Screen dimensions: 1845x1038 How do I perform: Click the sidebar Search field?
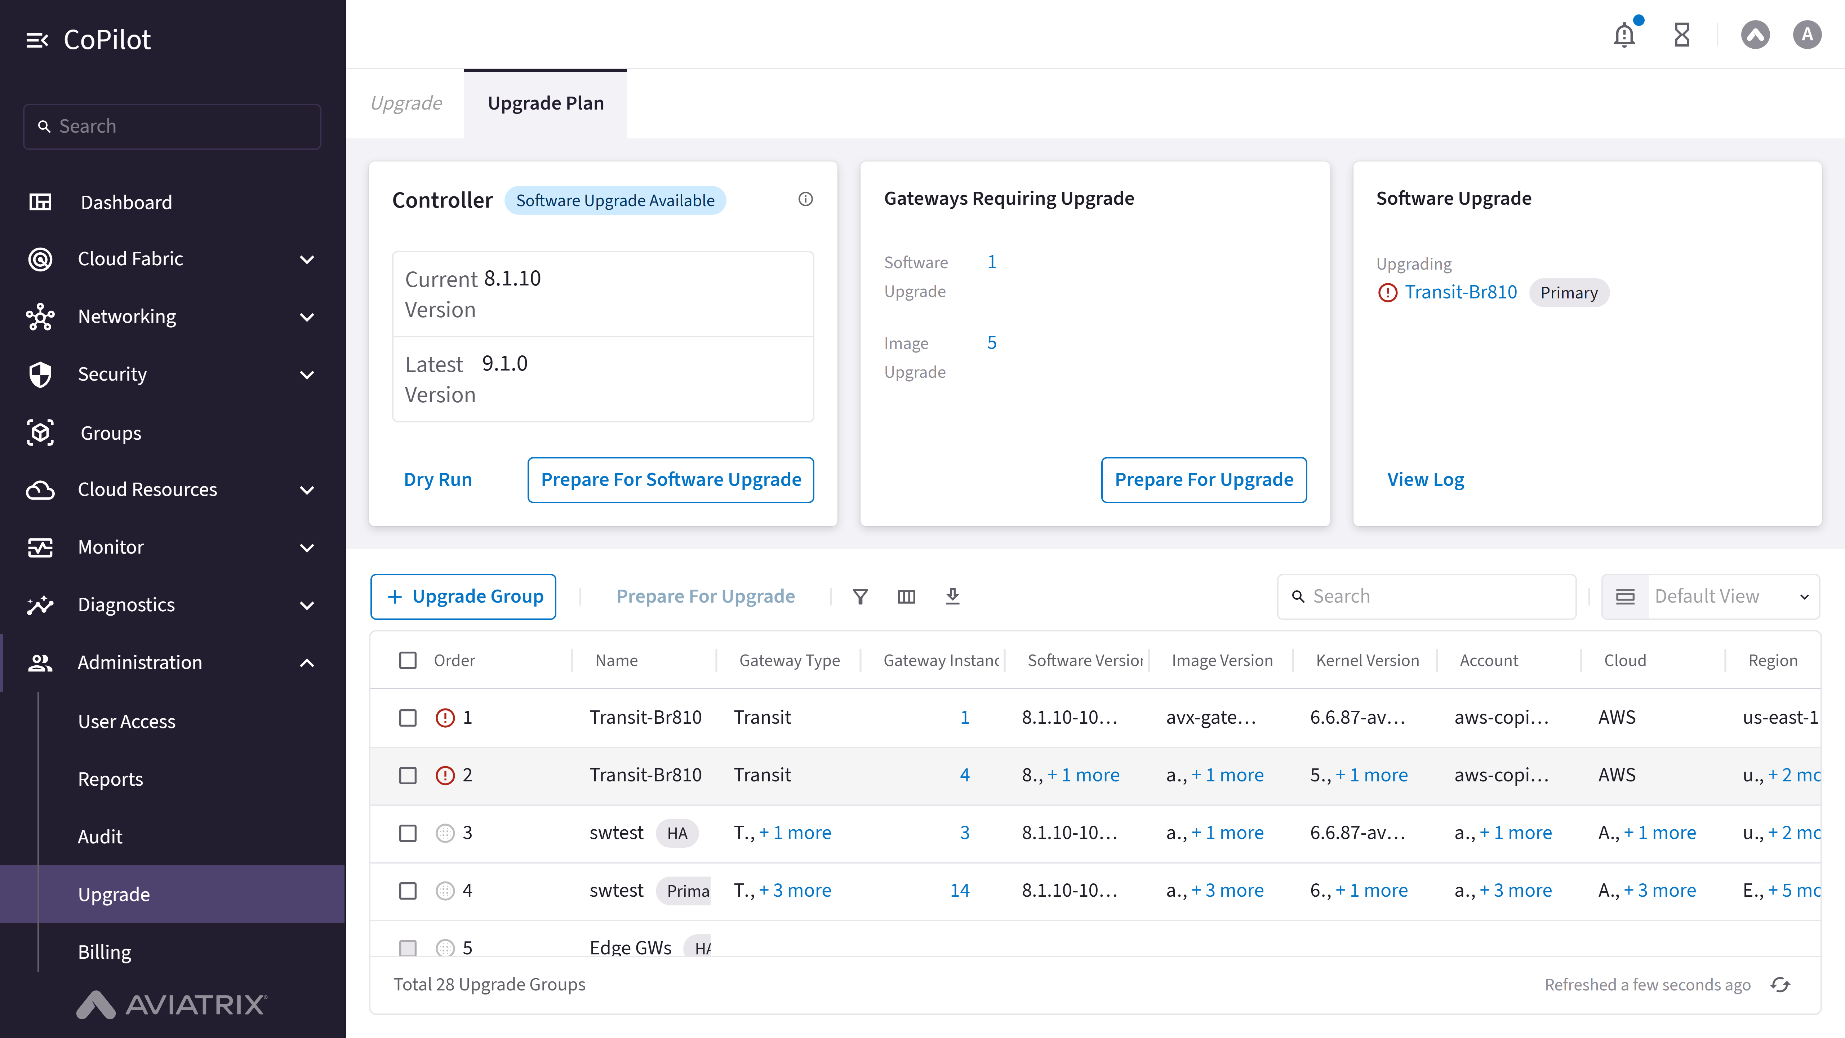172,126
